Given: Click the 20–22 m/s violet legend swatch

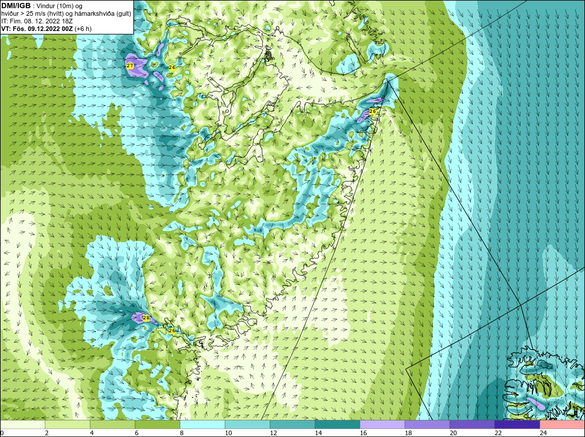Looking at the screenshot, I should pyautogui.click(x=472, y=424).
